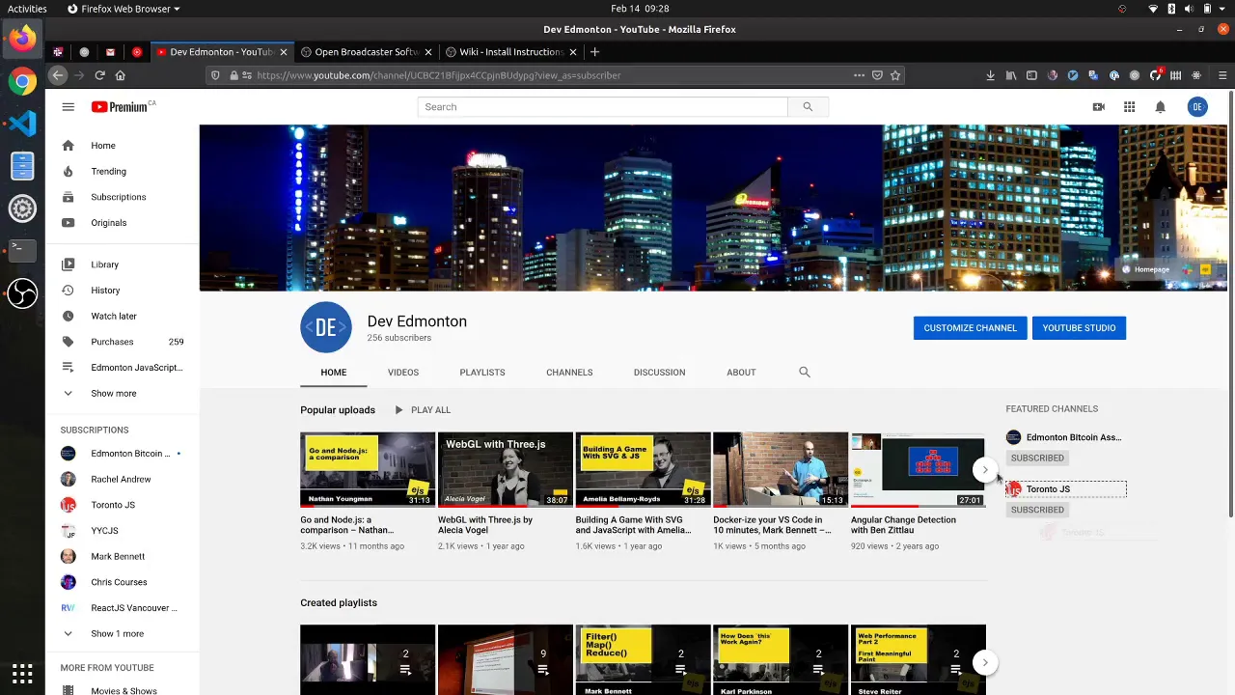Viewport: 1235px width, 695px height.
Task: Launch Google Chrome from the dock
Action: [x=22, y=82]
